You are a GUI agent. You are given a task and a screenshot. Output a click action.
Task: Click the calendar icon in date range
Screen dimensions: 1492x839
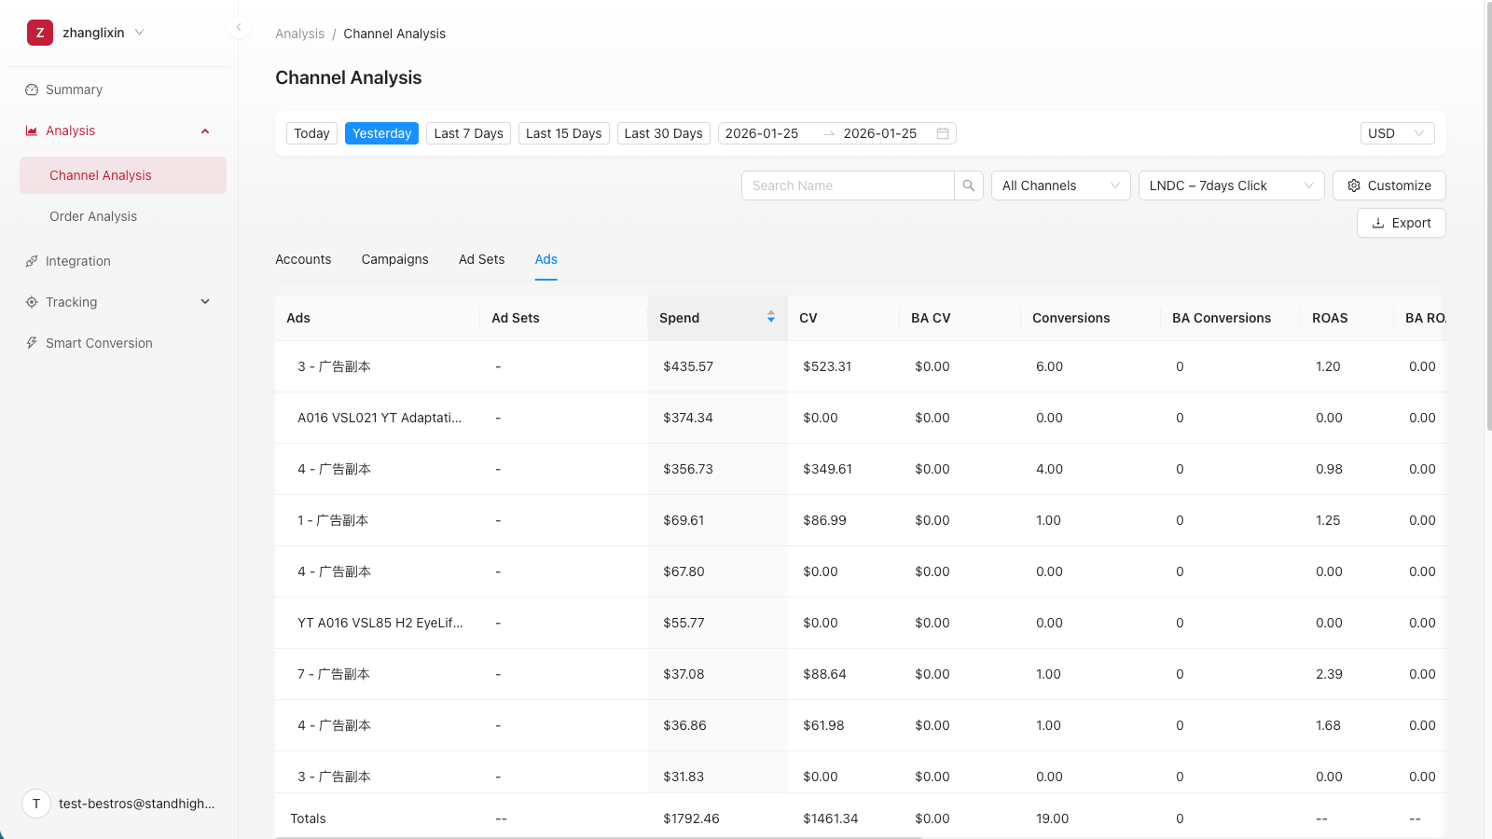pos(943,133)
